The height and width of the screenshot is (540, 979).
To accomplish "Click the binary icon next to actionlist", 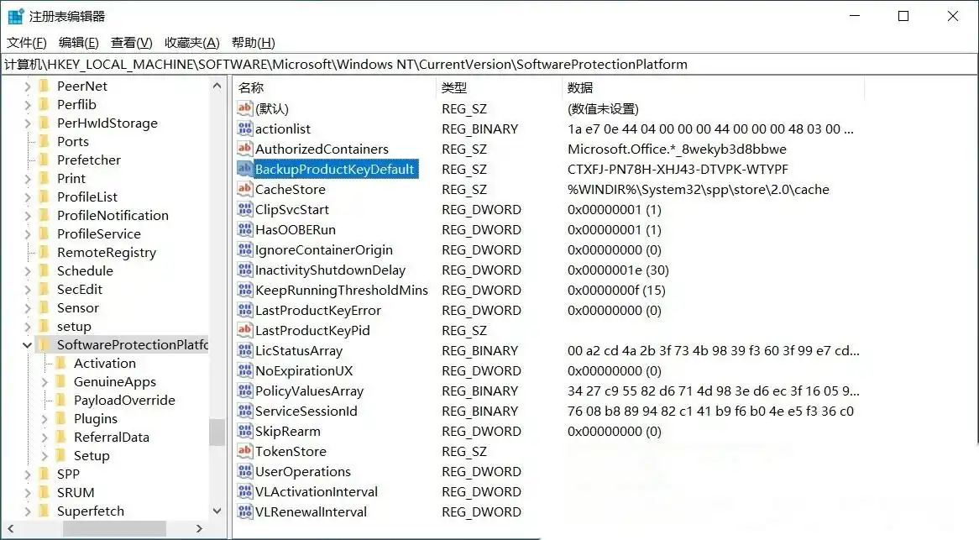I will tap(245, 128).
